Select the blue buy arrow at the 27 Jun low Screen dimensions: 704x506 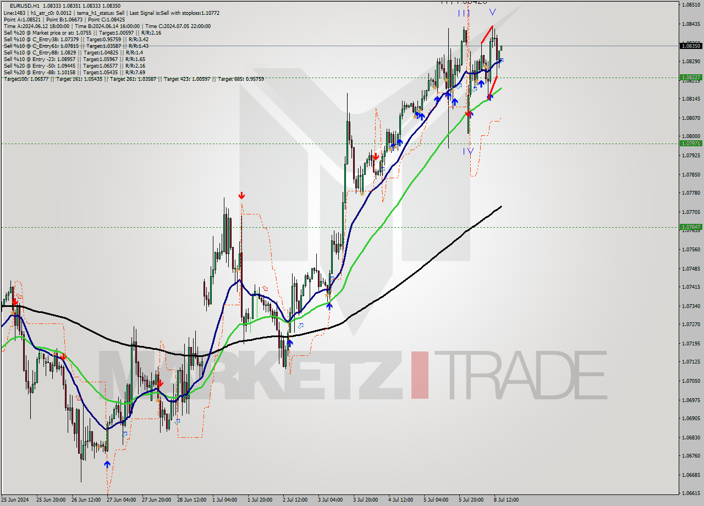pyautogui.click(x=107, y=464)
